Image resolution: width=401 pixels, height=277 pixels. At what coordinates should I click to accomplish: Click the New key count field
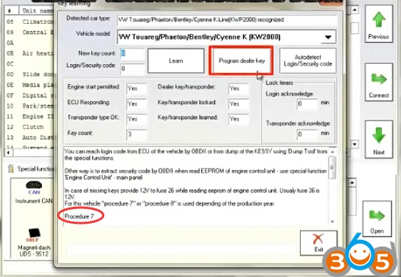(132, 54)
